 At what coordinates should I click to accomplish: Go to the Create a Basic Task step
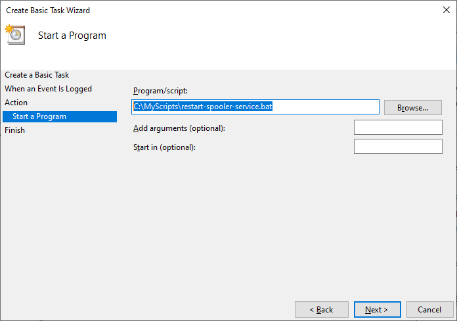click(37, 75)
